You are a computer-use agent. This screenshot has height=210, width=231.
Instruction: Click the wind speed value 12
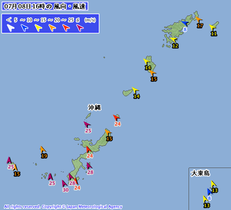click(175, 46)
